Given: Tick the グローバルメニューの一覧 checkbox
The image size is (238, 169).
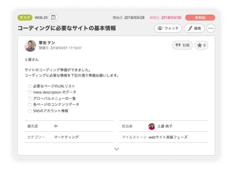Looking at the screenshot, I should (30, 99).
